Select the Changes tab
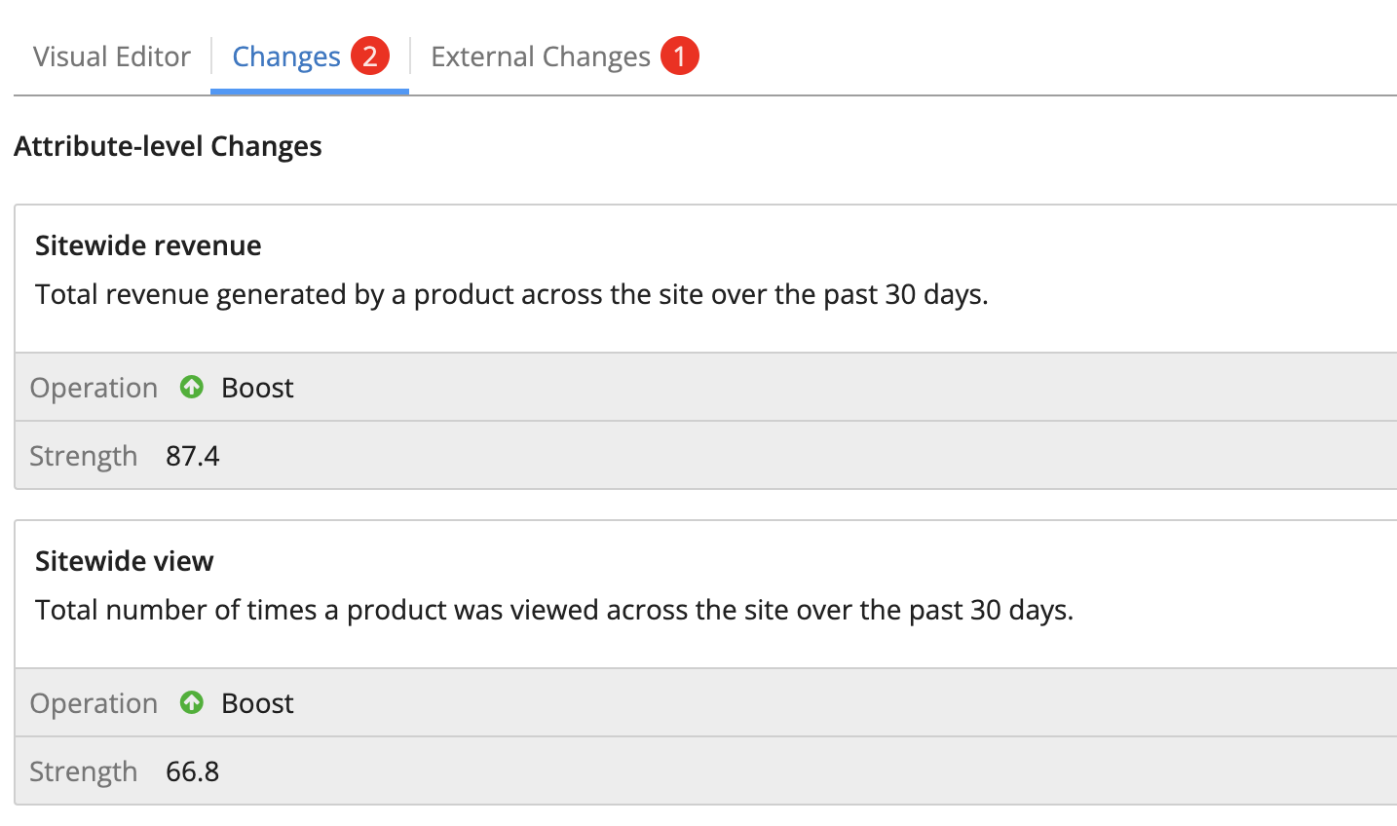The height and width of the screenshot is (826, 1397). (286, 56)
